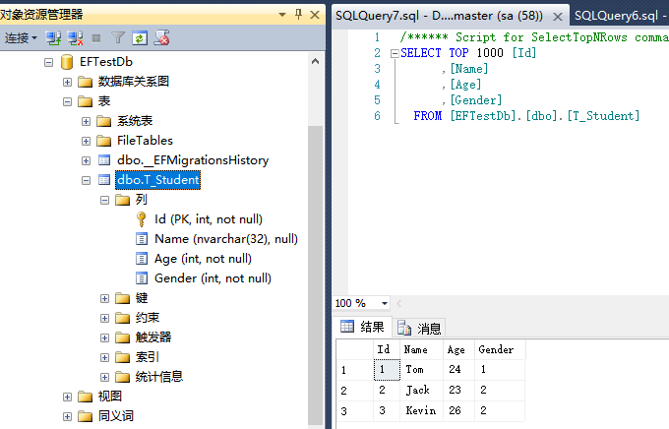
Task: Click the column icon beside Age
Action: [x=142, y=259]
